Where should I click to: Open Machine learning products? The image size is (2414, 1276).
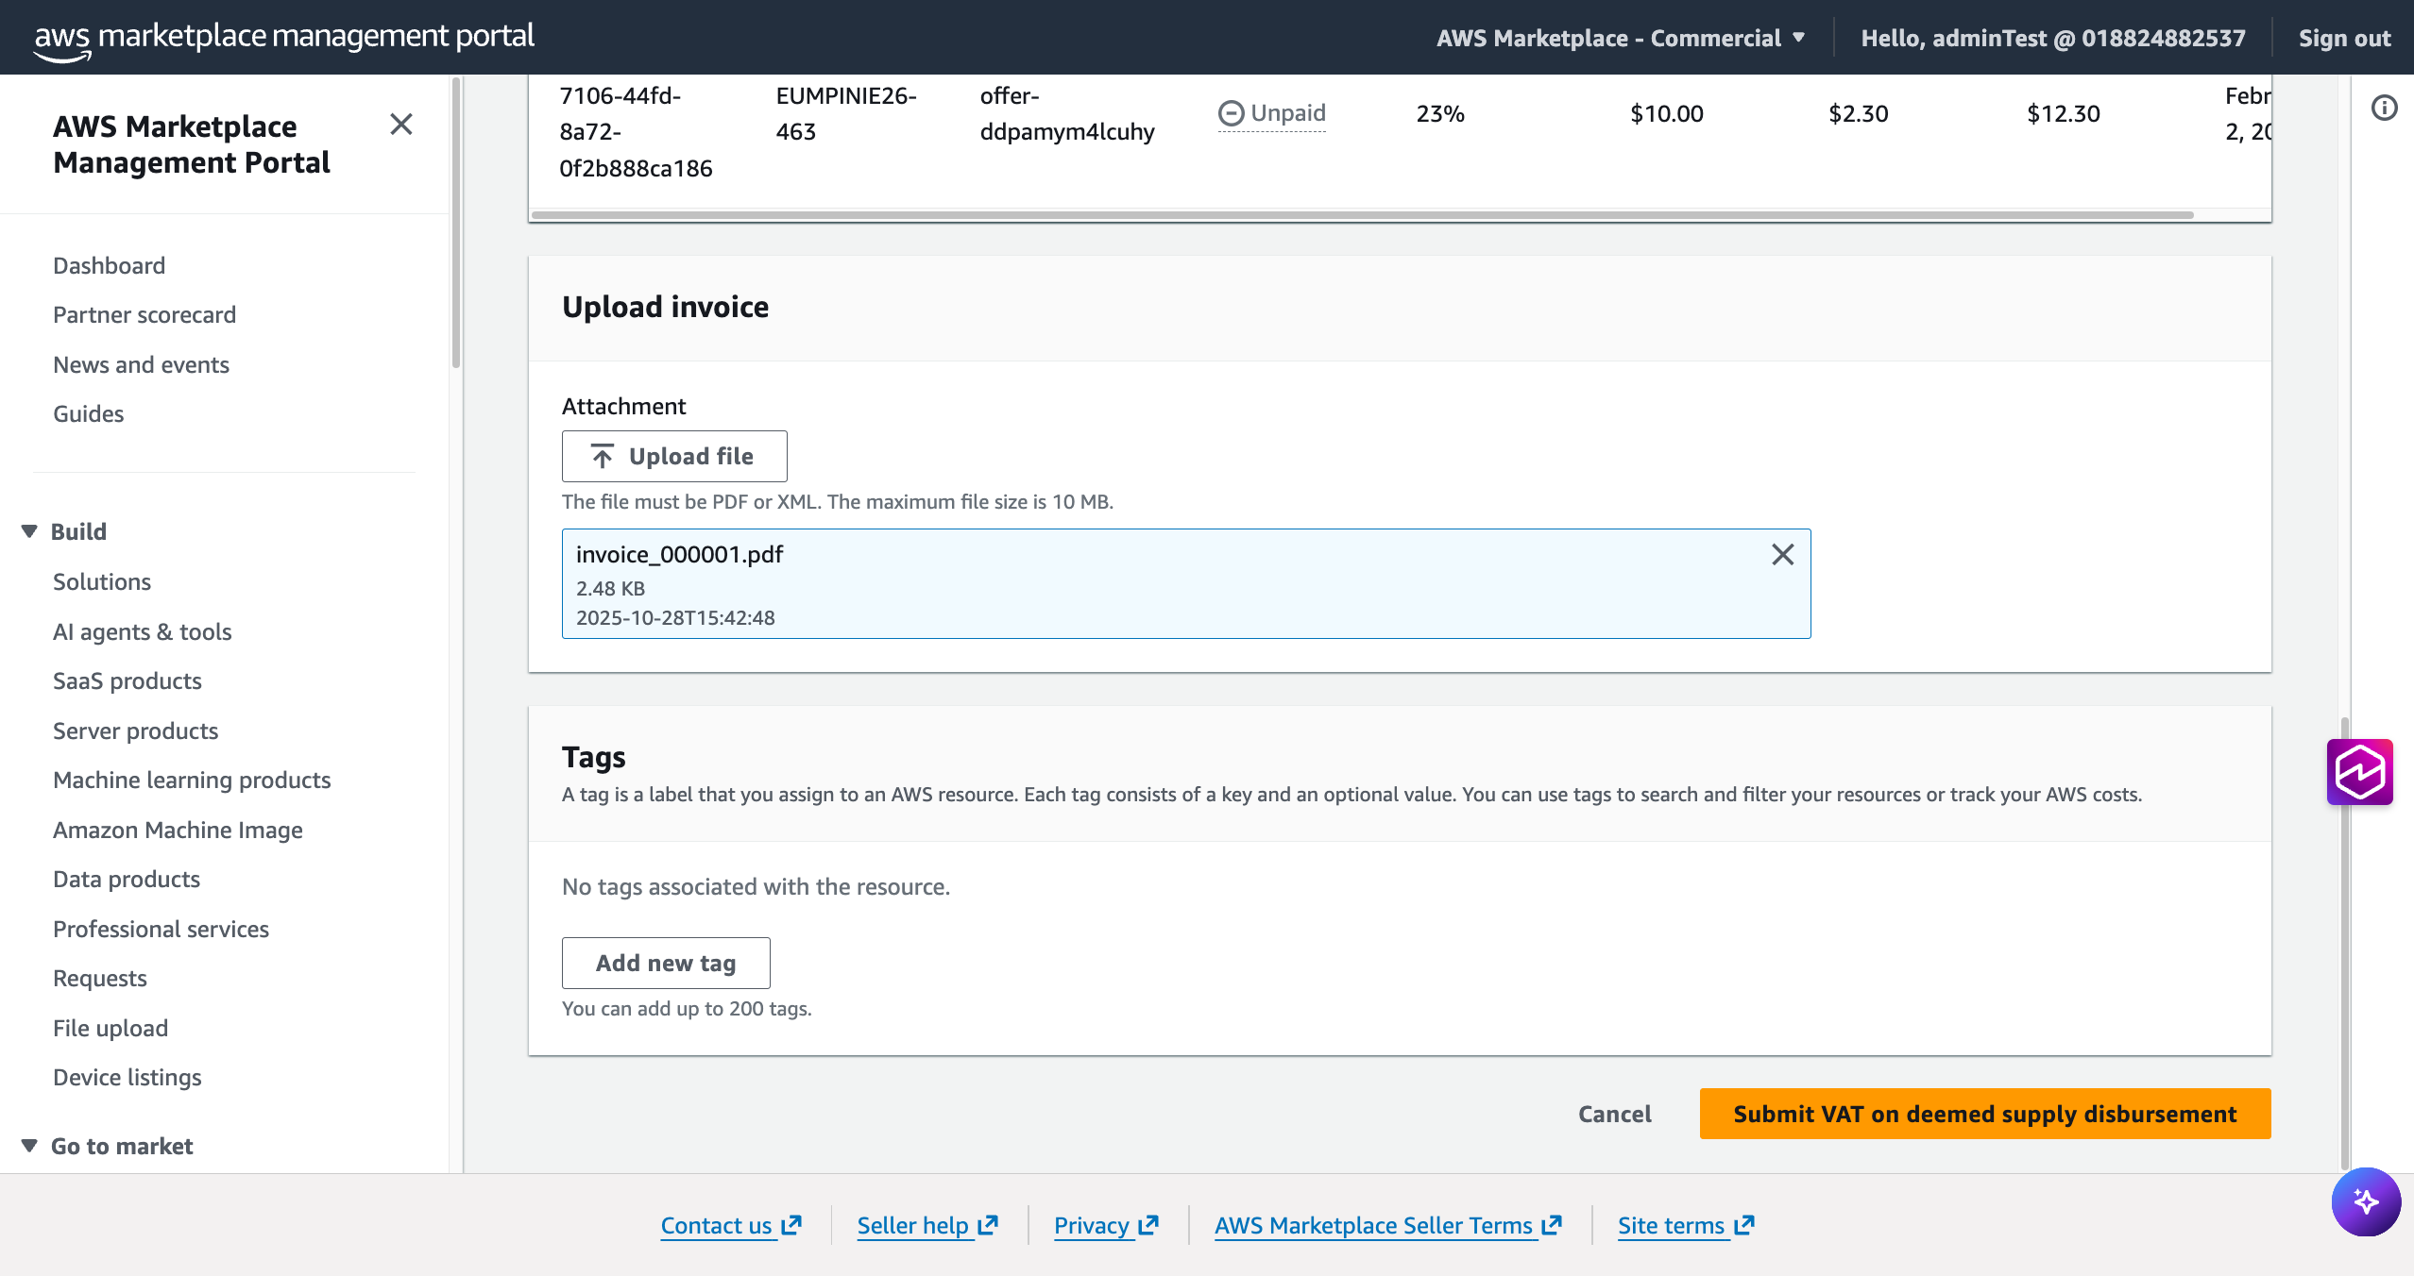(193, 780)
